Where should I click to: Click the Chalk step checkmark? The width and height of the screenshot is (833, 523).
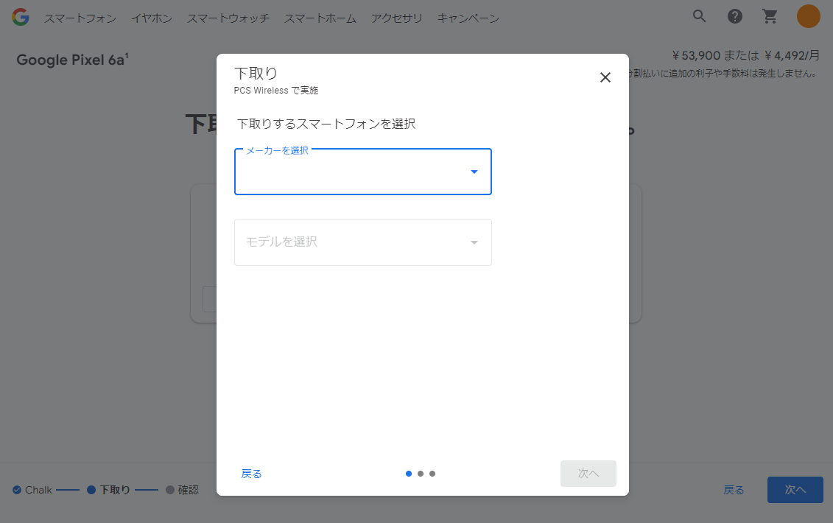(17, 490)
